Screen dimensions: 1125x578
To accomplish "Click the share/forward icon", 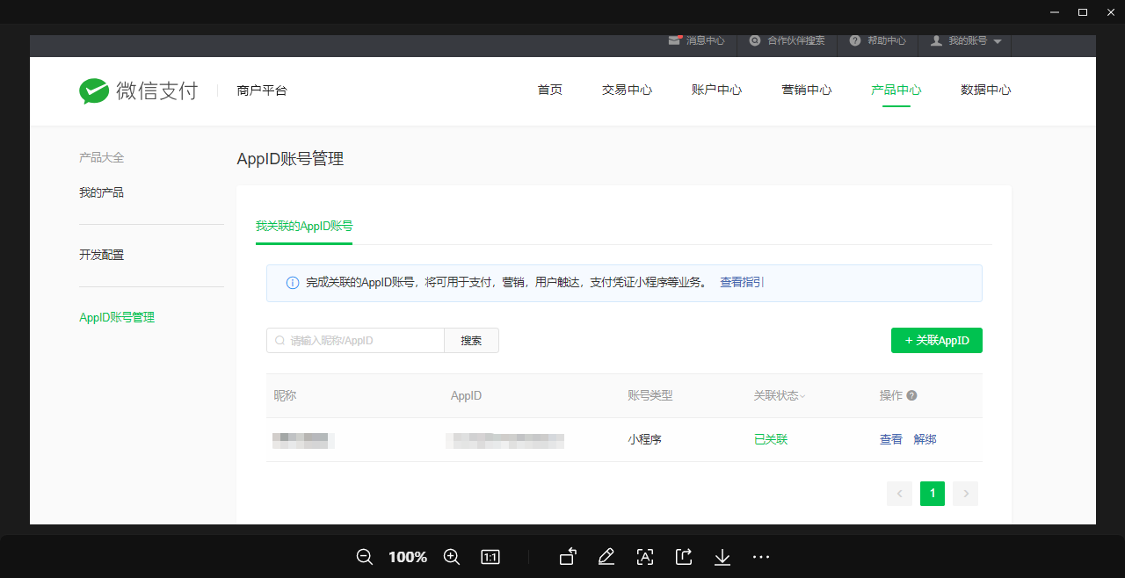I will (x=684, y=557).
